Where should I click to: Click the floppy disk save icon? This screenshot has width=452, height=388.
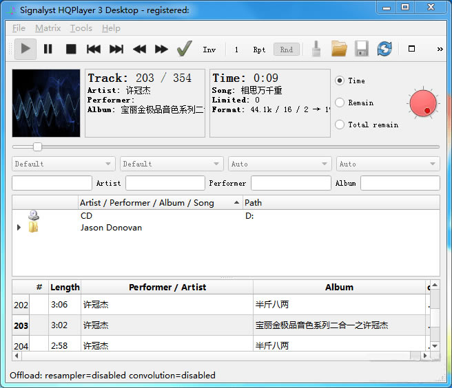tap(361, 49)
